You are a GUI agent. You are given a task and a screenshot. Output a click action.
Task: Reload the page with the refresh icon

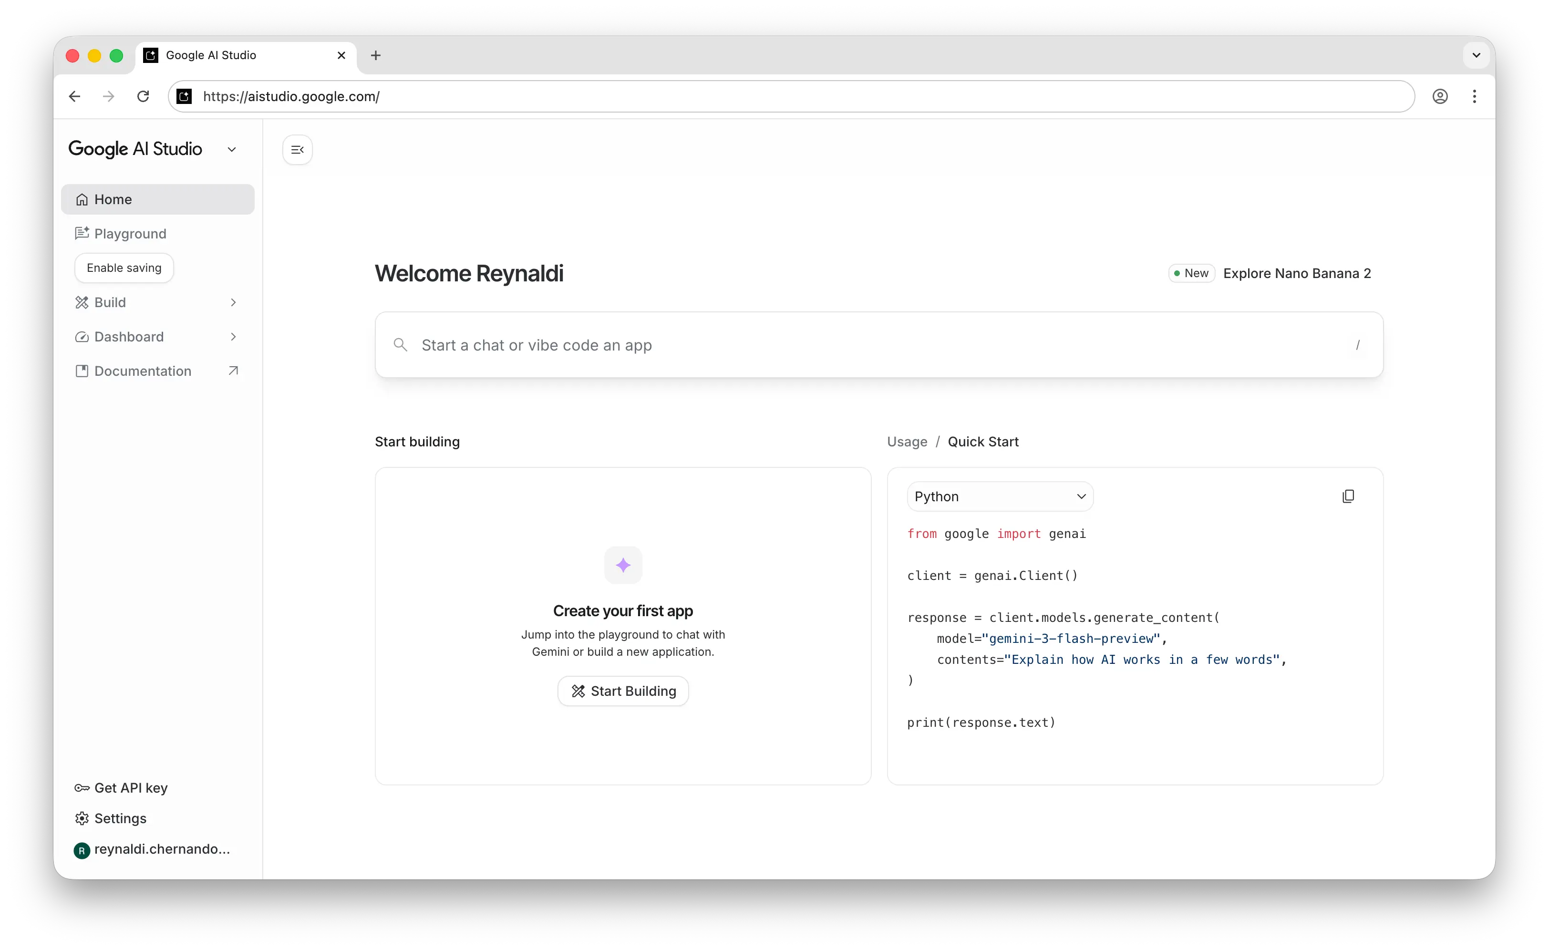pos(143,96)
